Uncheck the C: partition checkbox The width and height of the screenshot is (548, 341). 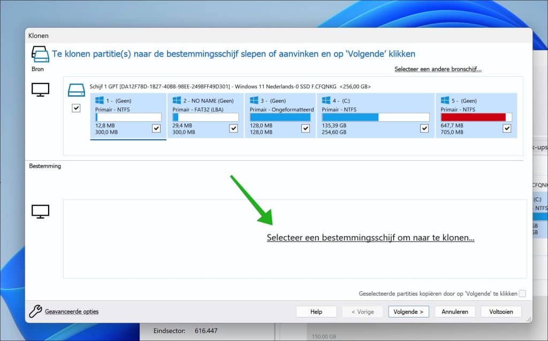(x=424, y=128)
